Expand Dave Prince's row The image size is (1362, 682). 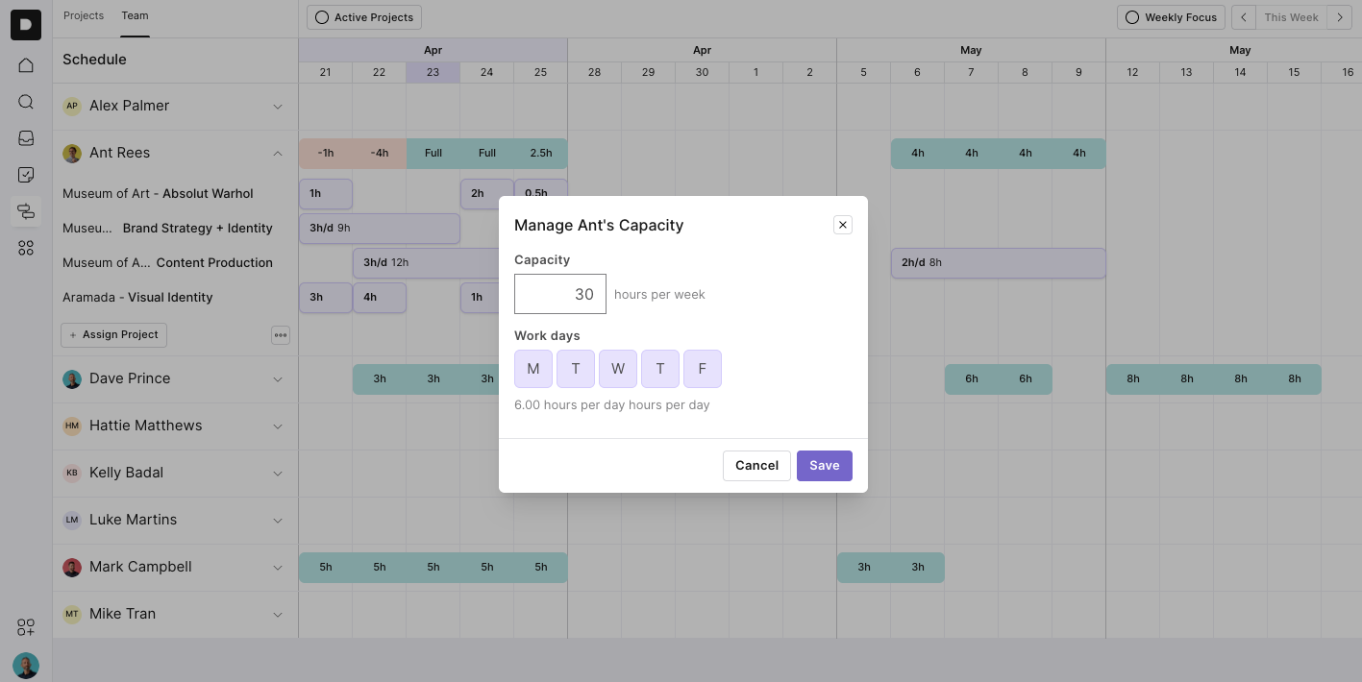coord(278,379)
